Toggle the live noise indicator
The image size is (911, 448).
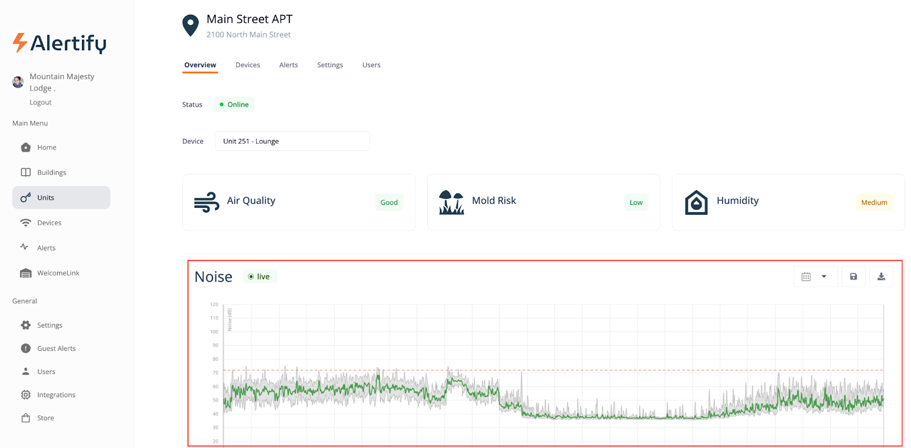260,277
